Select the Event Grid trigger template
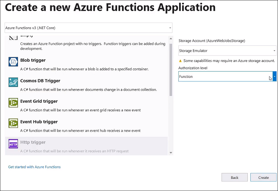Screen dimensions: 278x191 click(x=86, y=105)
